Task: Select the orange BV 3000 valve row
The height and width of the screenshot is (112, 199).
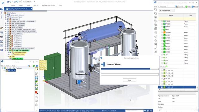Action: [x=177, y=32]
